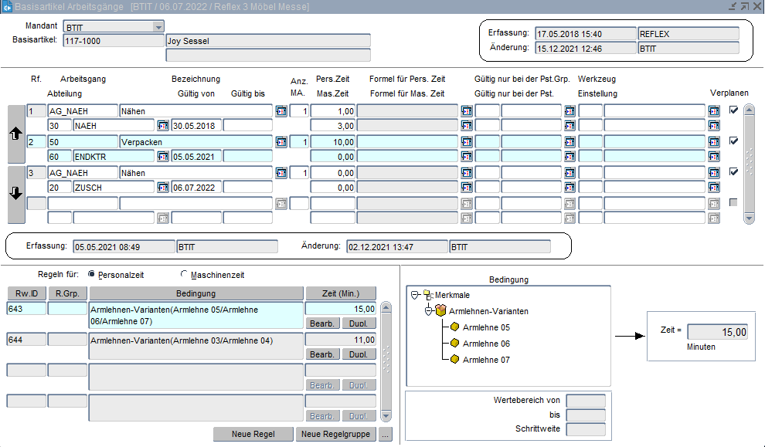Screen dimensions: 765x447
Task: Open lookup icon beside department ZUSCH
Action: (163, 187)
